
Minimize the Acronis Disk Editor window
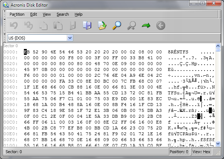click(x=194, y=3)
